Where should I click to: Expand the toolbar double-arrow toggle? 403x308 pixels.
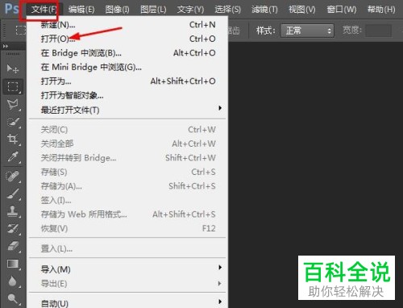[6, 46]
